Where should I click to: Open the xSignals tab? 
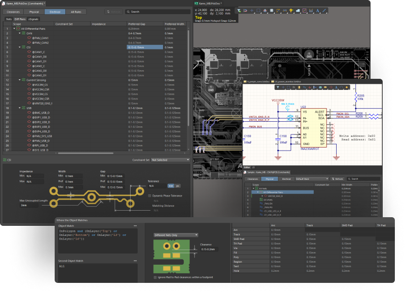(33, 19)
